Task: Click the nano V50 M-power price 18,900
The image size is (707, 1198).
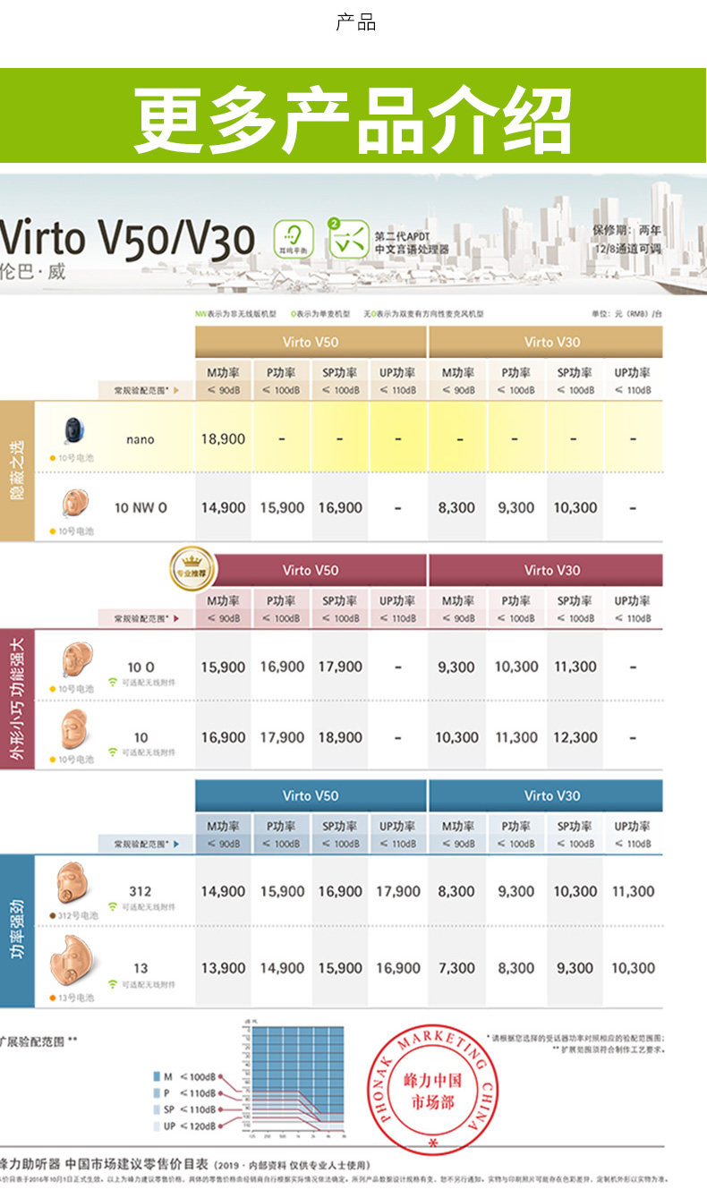Action: (x=223, y=439)
